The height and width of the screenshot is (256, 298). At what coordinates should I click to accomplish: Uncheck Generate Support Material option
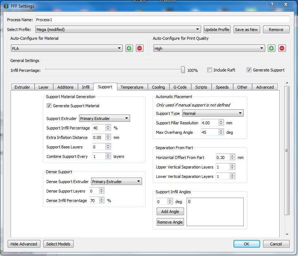point(49,106)
